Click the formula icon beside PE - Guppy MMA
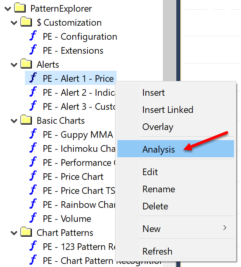This screenshot has height=267, width=241. [x=34, y=135]
